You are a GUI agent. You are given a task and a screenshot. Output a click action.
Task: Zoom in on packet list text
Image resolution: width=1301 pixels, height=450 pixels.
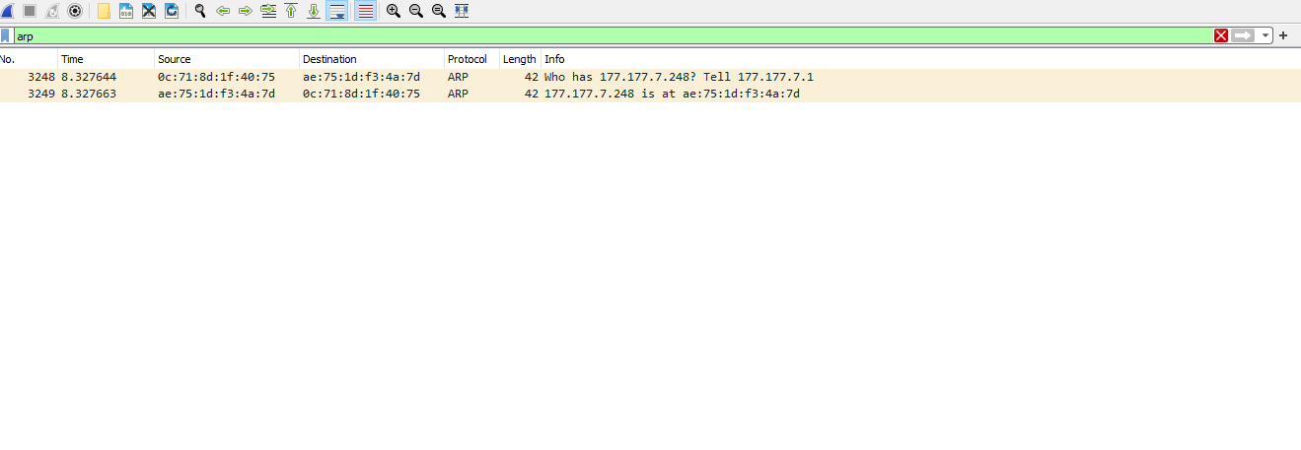[394, 11]
